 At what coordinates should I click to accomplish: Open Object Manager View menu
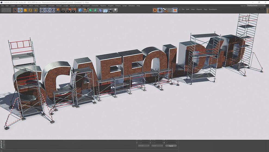pyautogui.click(x=193, y=9)
